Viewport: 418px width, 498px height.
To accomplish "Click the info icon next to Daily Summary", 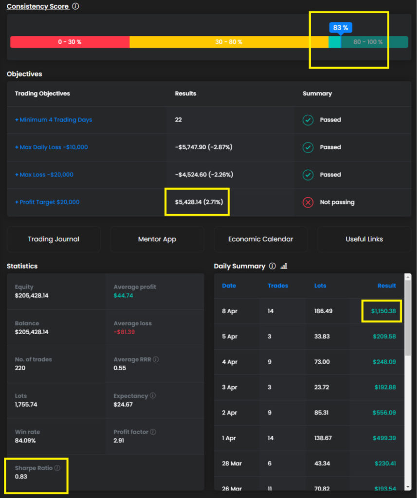I will click(273, 266).
